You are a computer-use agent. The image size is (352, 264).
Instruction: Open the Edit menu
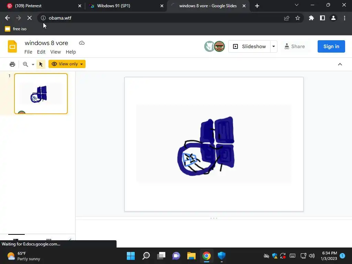[41, 52]
